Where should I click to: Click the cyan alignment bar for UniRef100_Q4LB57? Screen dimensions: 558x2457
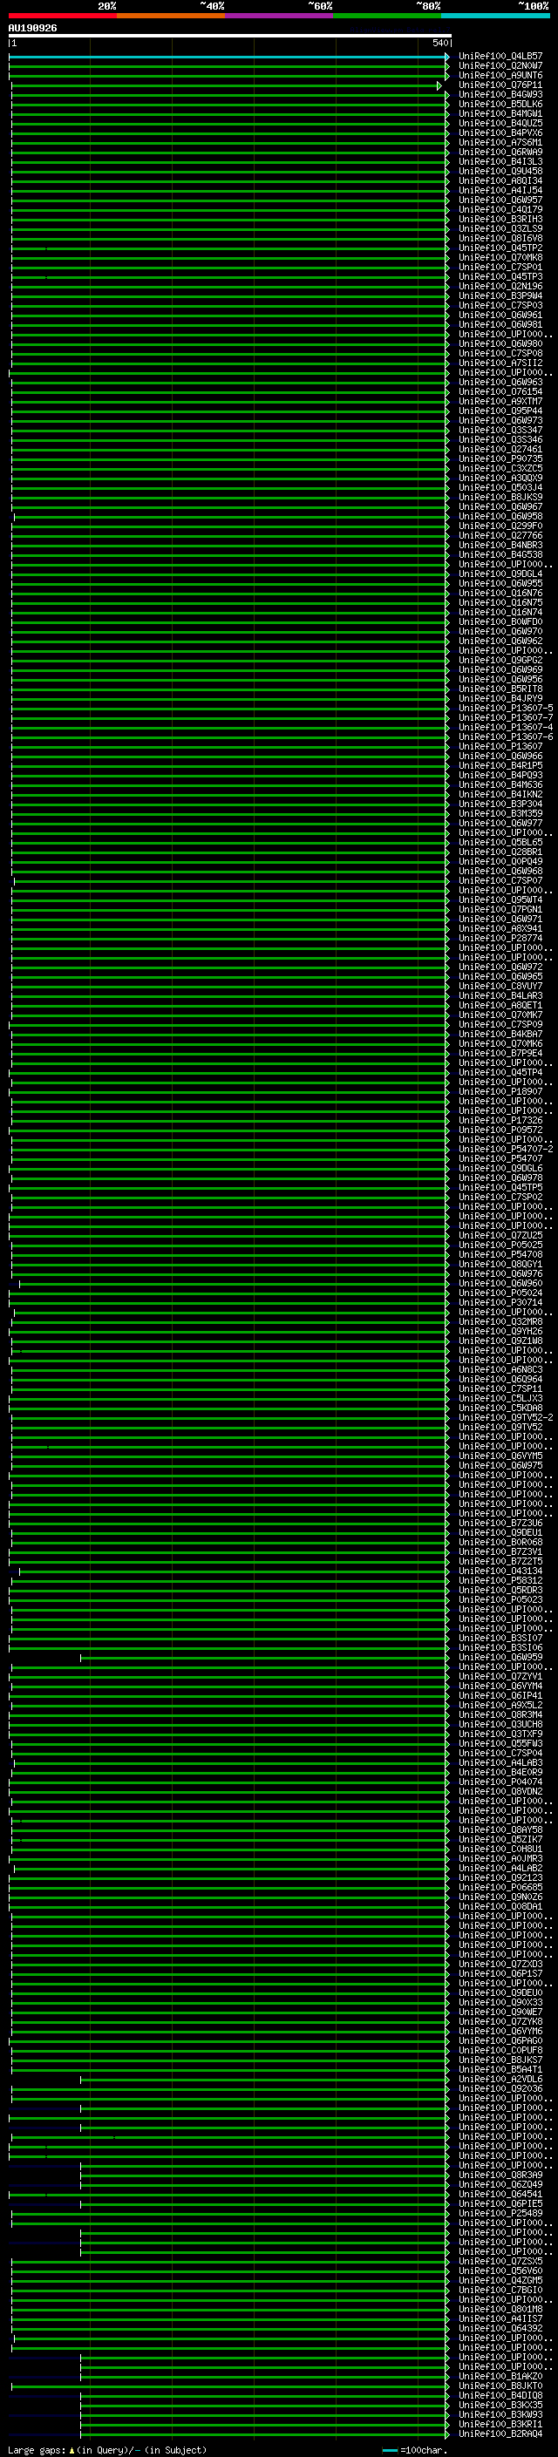point(228,58)
